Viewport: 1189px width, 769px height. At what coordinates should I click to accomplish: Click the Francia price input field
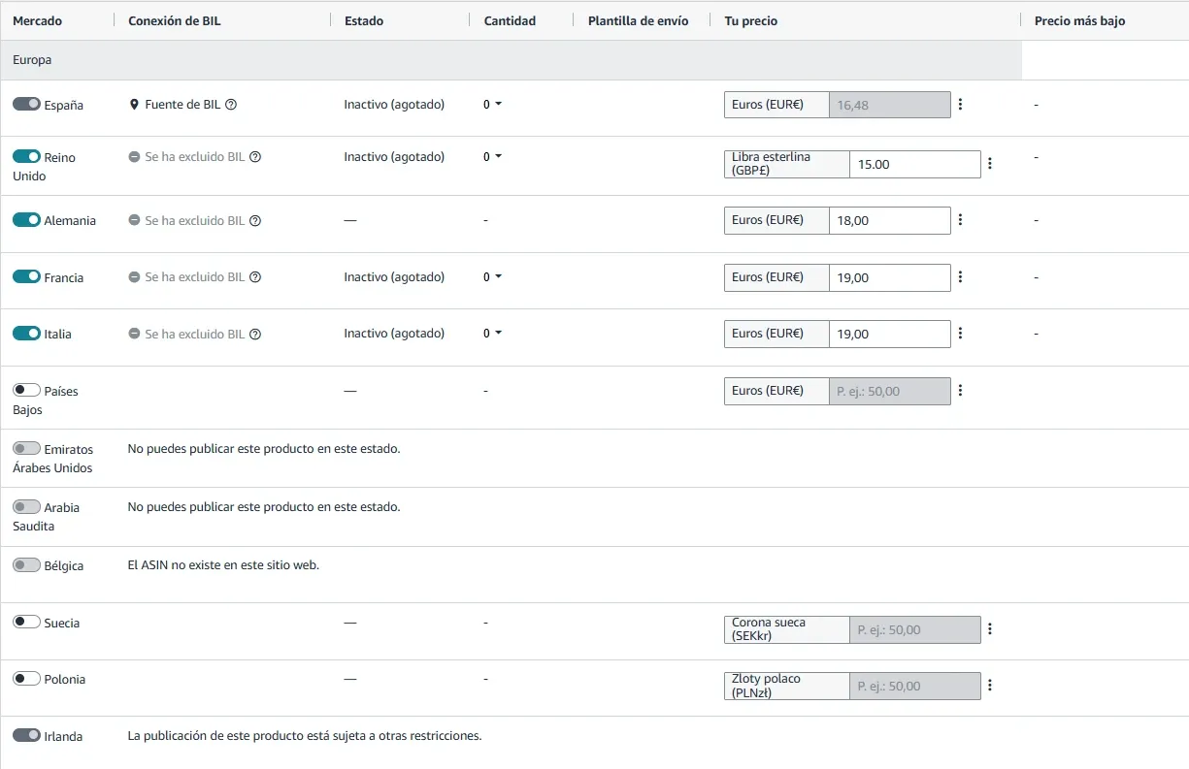890,277
